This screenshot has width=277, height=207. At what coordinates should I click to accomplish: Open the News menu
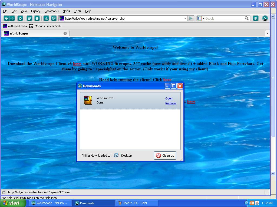coord(66,11)
